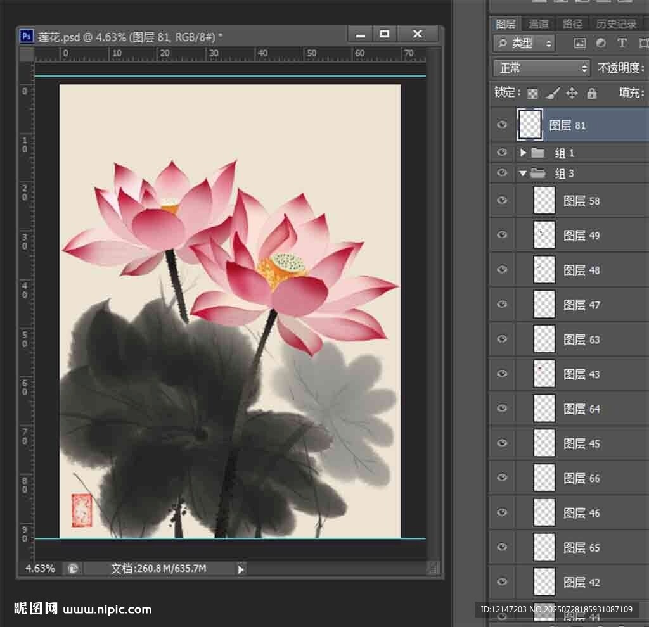This screenshot has height=627, width=649.
Task: Toggle eye icon for 图层 42
Action: (502, 582)
